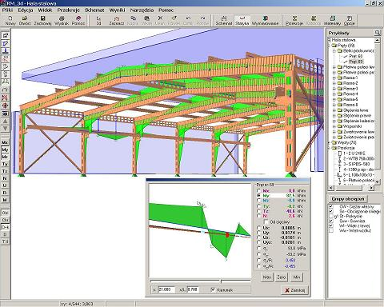The image size is (384, 307).
Task: Click the 'Grupy obciążeń' button
Action: tap(348, 199)
